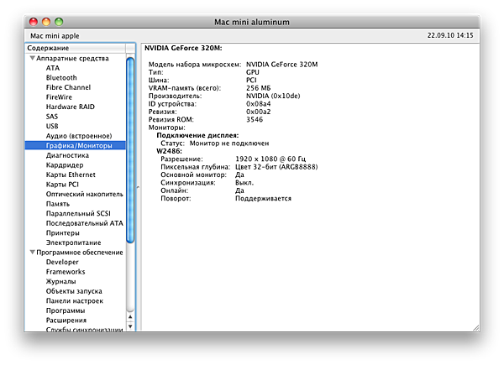Select the SAS entry
504x365 pixels.
[x=52, y=116]
